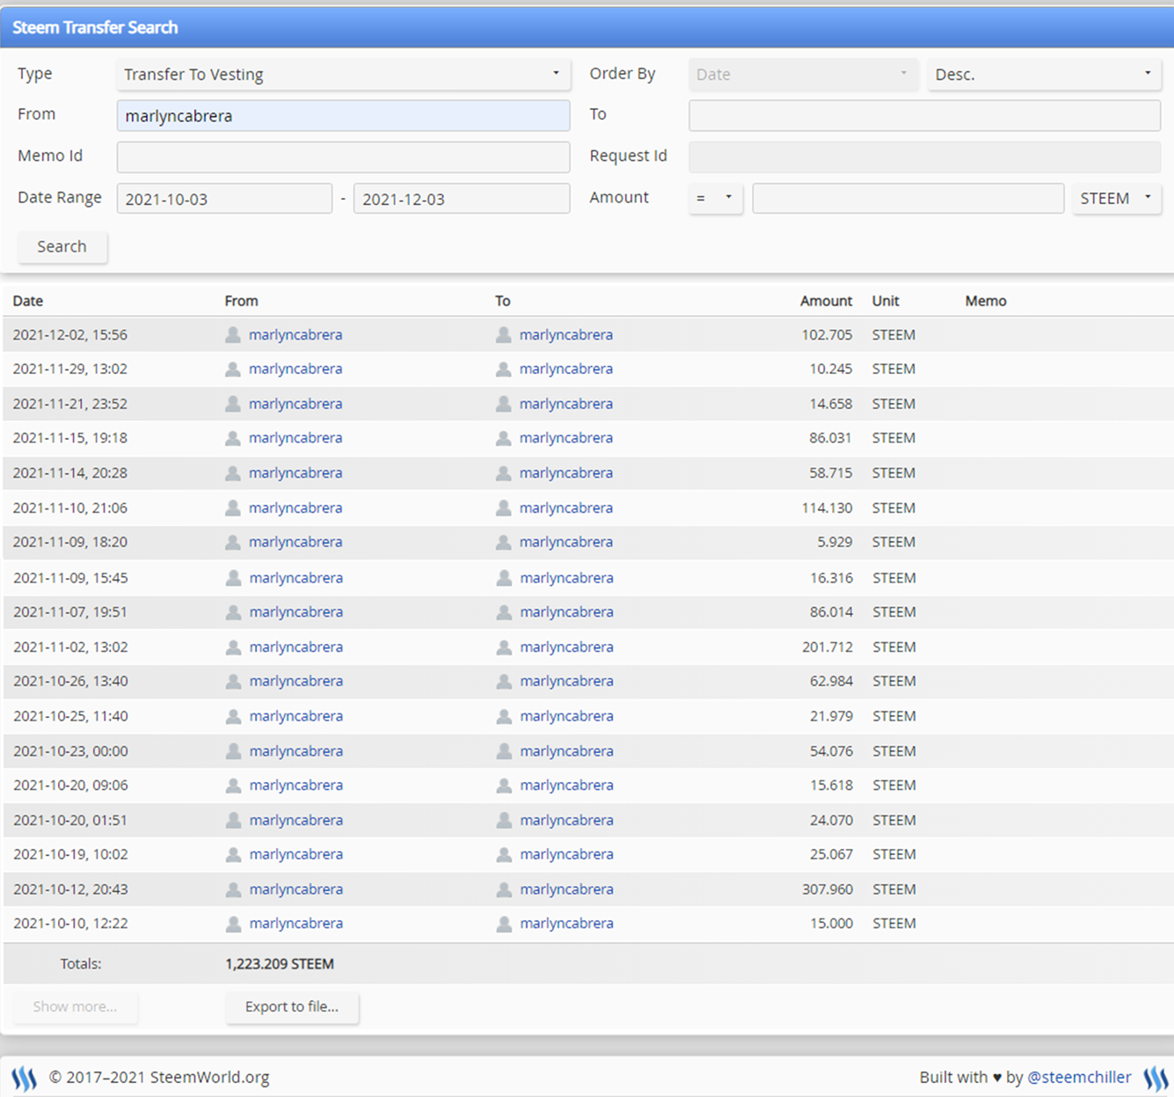Viewport: 1174px width, 1097px height.
Task: Open the From marlyncabrera link in the 2021-11-21 row
Action: [295, 404]
